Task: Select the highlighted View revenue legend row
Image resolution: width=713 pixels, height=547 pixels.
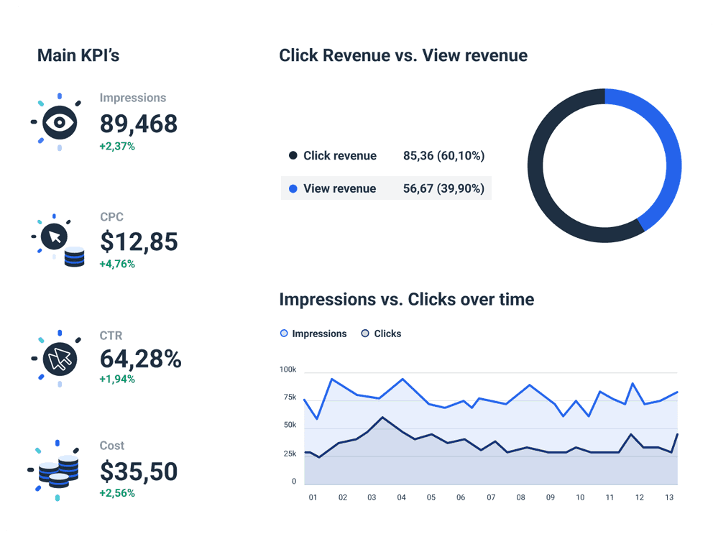Action: tap(386, 188)
